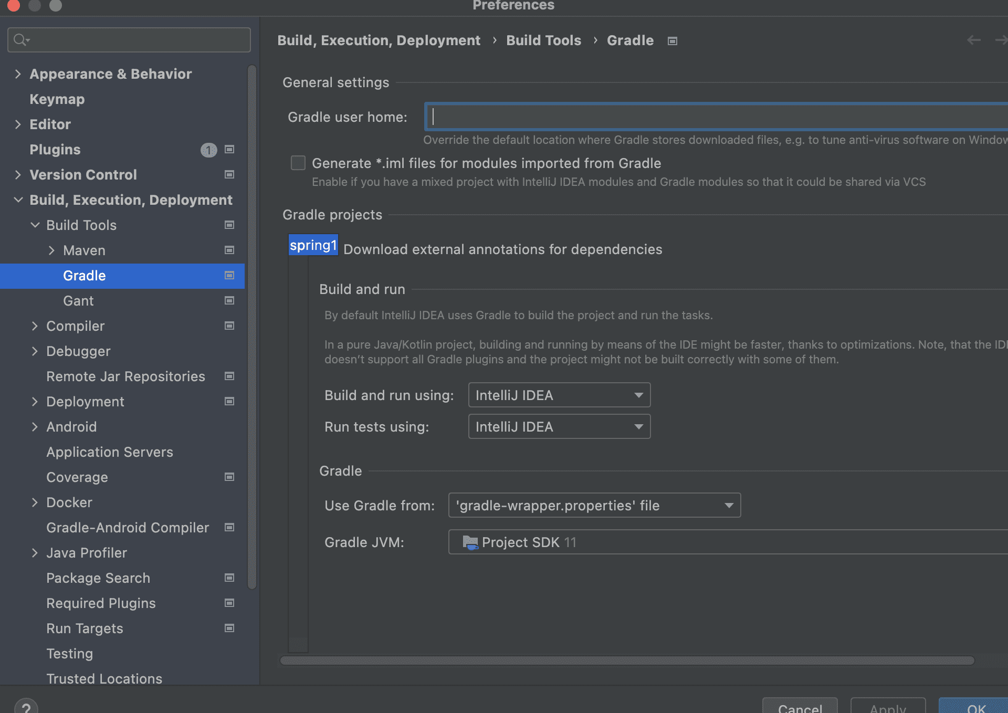1008x713 pixels.
Task: Select spring1 in Gradle projects list
Action: 313,245
